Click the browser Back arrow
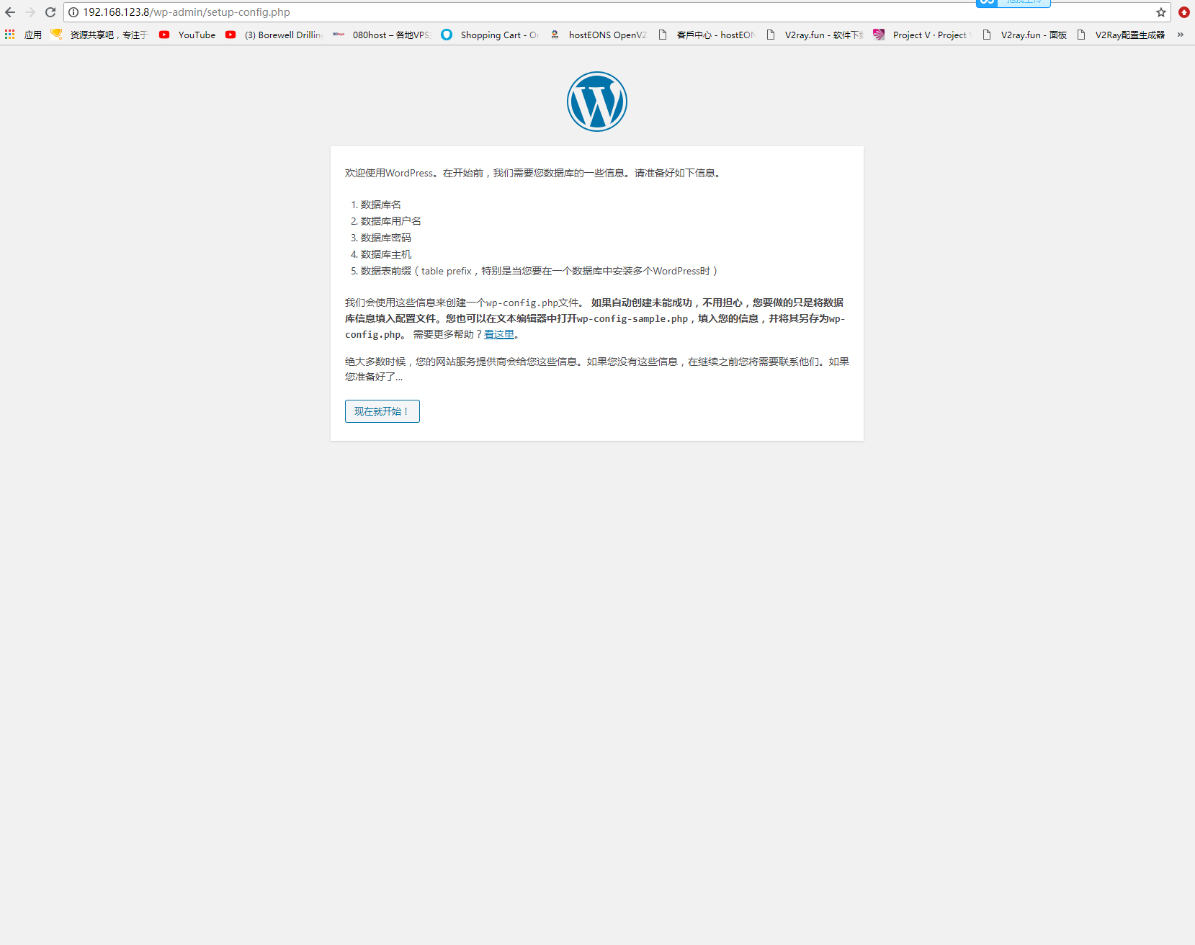The image size is (1195, 945). coord(10,12)
